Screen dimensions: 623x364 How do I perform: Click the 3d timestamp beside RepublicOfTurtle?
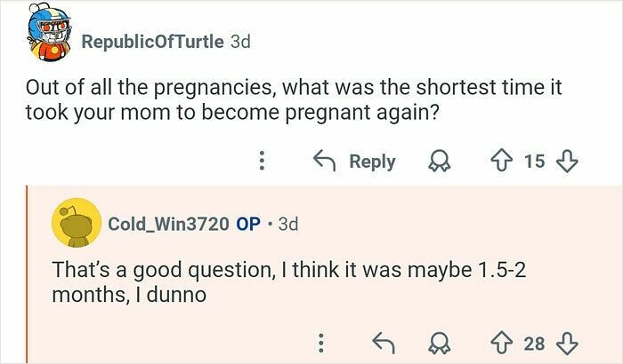click(240, 42)
